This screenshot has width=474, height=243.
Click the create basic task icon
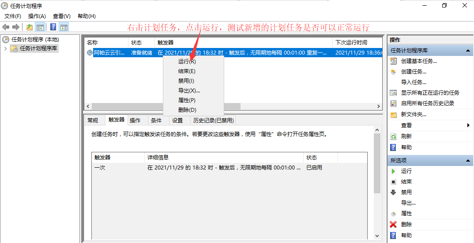[393, 61]
